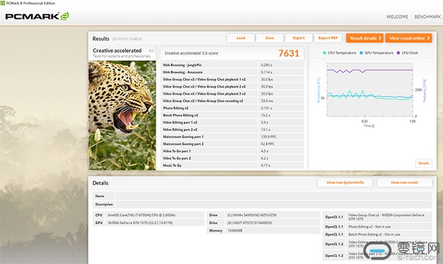Click View raw result
Image resolution: width=443 pixels, height=264 pixels.
[x=405, y=183]
